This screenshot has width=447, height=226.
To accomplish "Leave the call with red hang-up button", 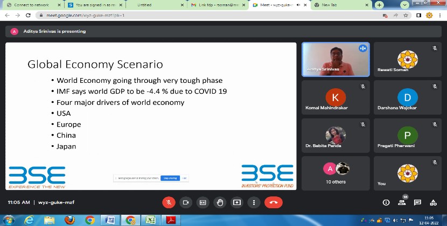I will pos(273,202).
